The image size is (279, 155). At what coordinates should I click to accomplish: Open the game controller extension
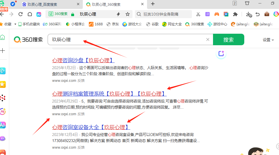click(x=217, y=14)
